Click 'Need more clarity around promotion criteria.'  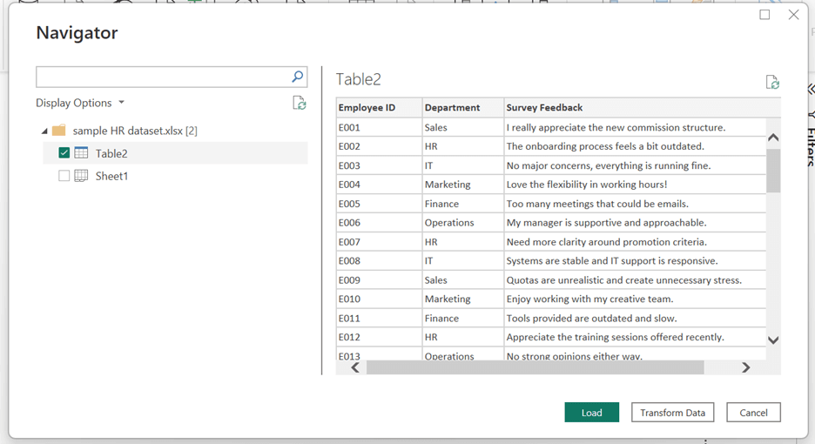(x=607, y=242)
